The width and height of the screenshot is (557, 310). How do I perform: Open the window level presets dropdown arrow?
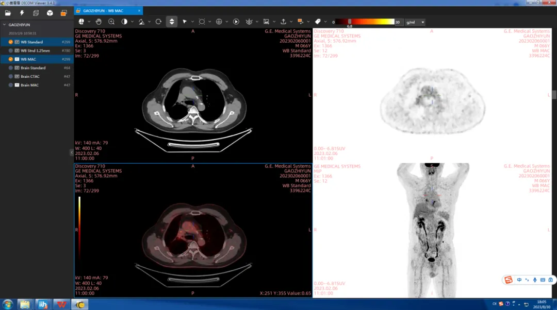(x=132, y=22)
